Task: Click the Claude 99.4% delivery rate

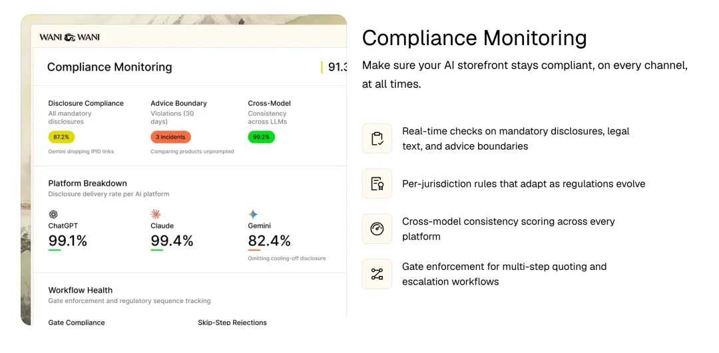Action: click(x=172, y=241)
